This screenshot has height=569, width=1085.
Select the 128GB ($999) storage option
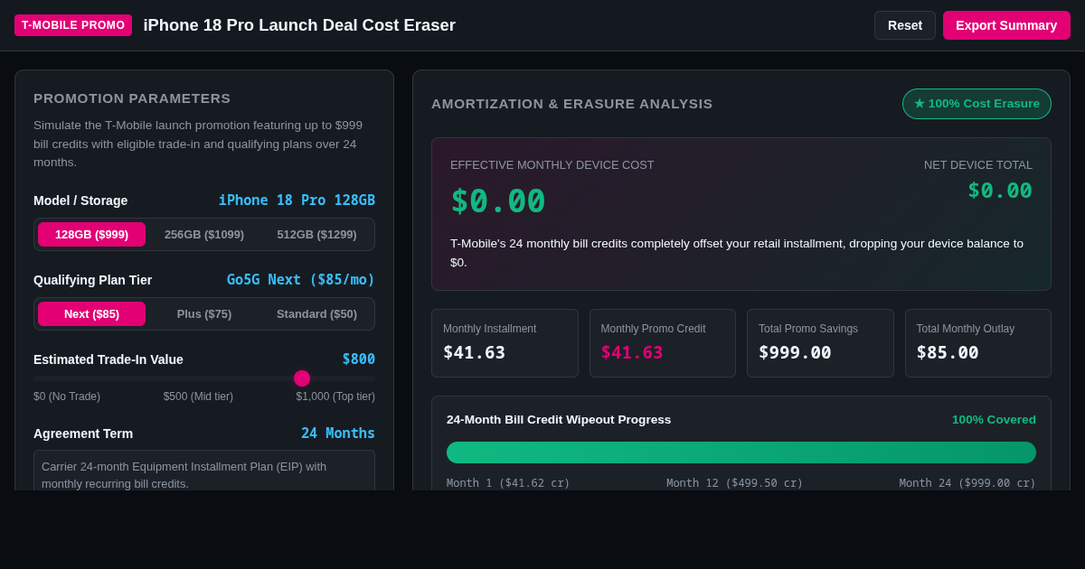point(91,235)
